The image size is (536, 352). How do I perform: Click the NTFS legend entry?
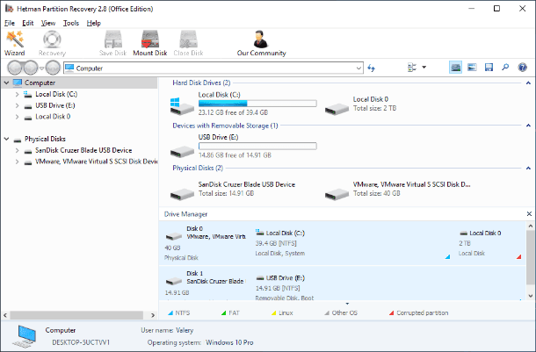(x=178, y=312)
